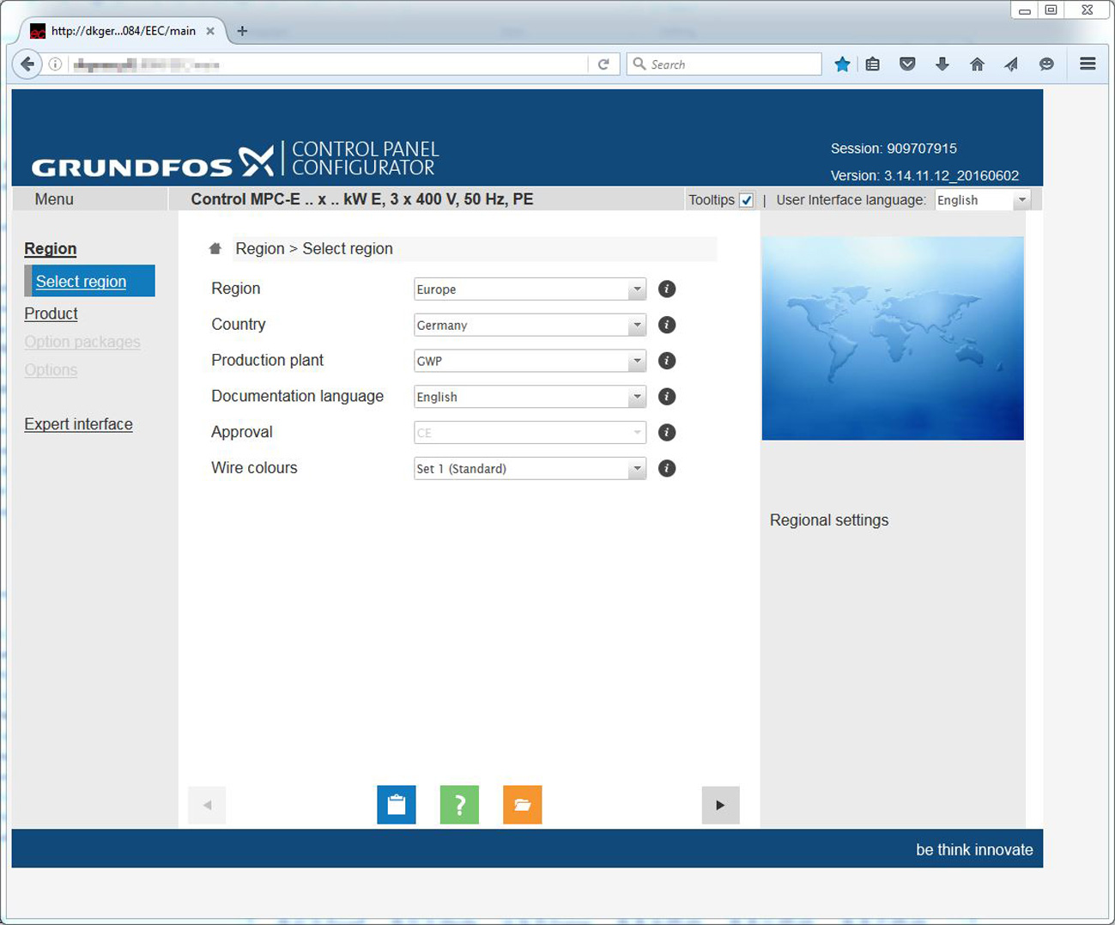1115x925 pixels.
Task: Open help with green question mark icon
Action: point(459,805)
